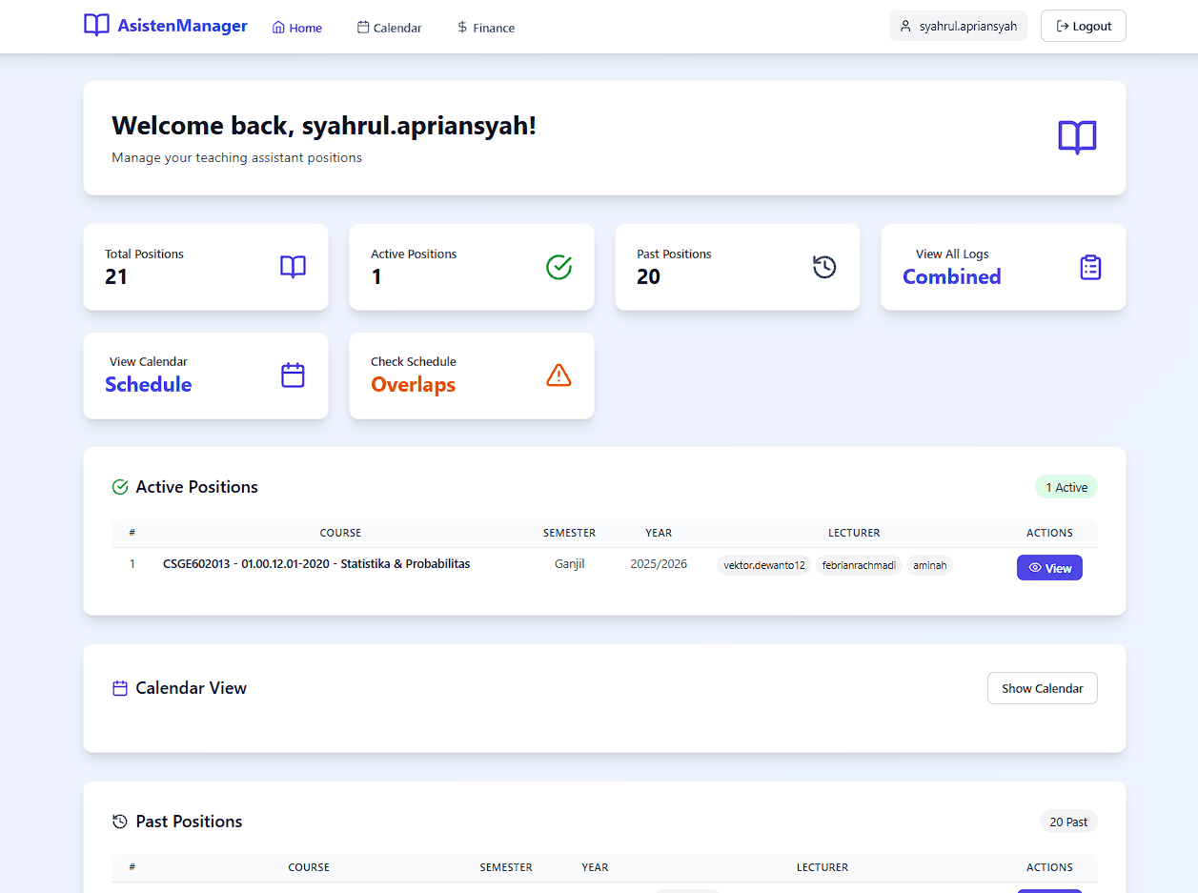The width and height of the screenshot is (1198, 893).
Task: Select the course CSGE602013 Statistika & Probabilitas
Action: click(x=316, y=564)
